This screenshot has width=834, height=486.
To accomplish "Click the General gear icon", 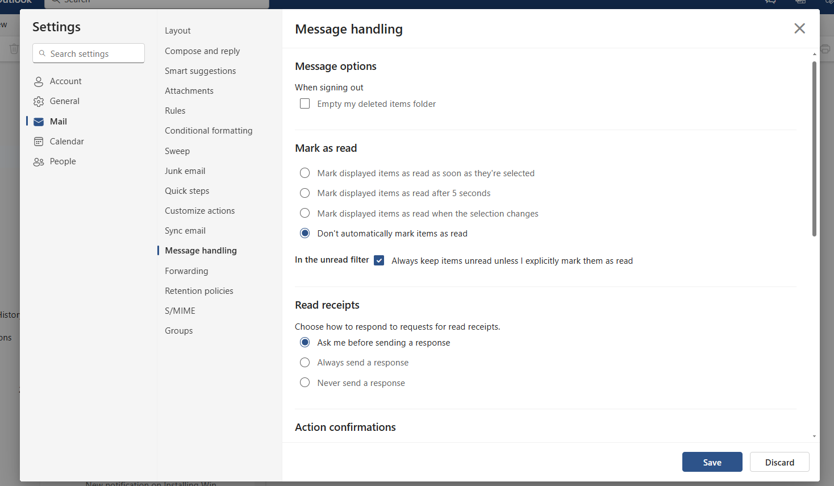I will coord(39,102).
